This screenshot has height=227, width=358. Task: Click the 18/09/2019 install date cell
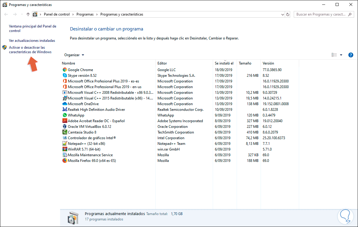224,70
